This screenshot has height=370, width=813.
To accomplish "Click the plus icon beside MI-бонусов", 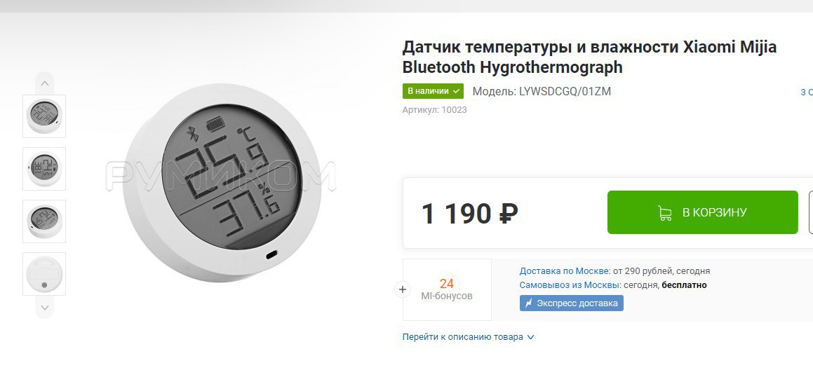I will coord(403,289).
